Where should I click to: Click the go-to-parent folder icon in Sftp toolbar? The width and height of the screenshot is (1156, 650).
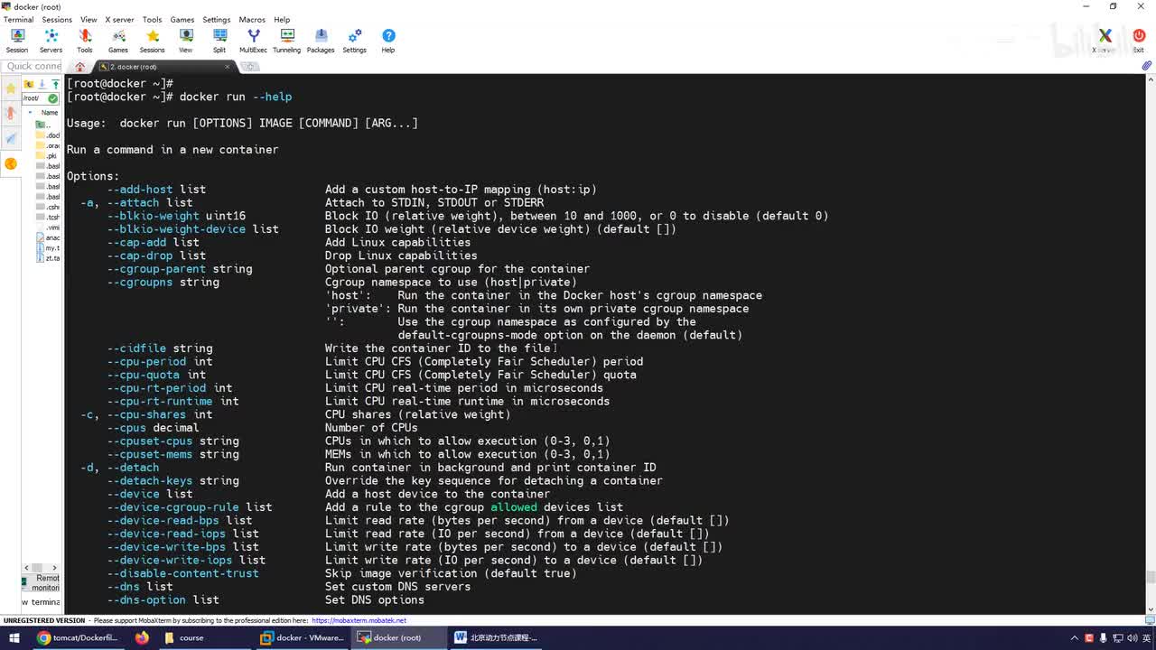[x=29, y=85]
